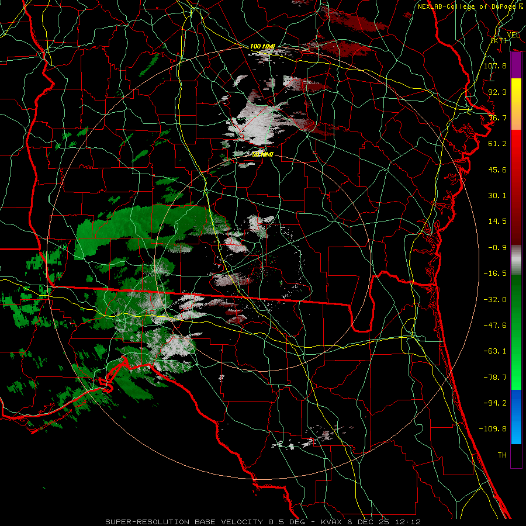
Task: Click the 50 NMI range ring label
Action: point(262,154)
